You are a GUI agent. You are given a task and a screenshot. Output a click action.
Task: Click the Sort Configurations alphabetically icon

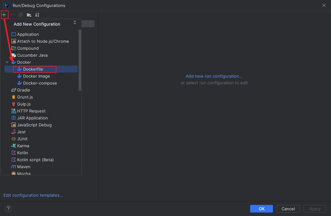37,15
